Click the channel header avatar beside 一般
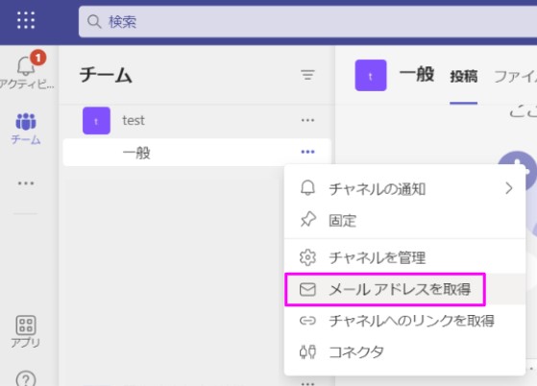Viewport: 537px width, 386px height. [371, 75]
